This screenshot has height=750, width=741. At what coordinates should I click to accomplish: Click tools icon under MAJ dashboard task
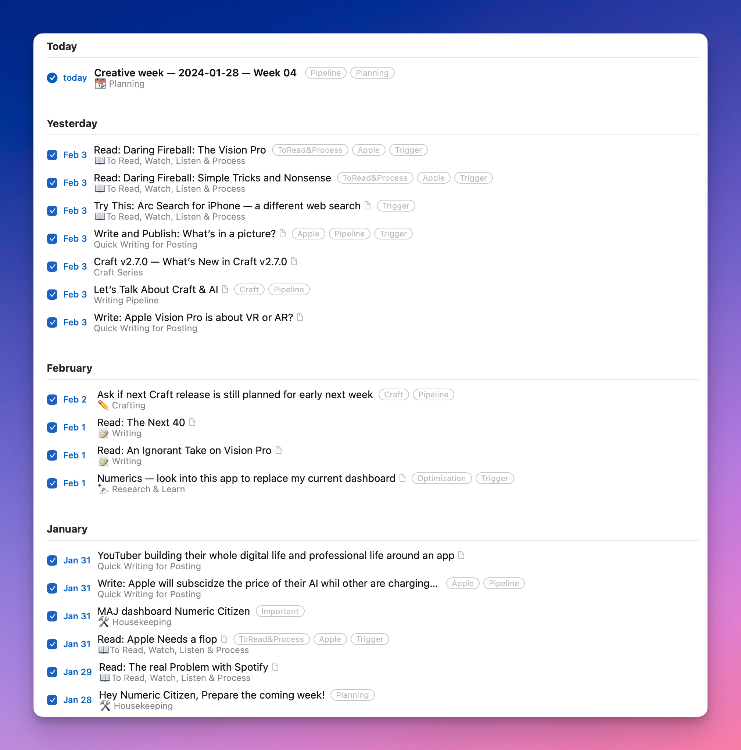103,622
